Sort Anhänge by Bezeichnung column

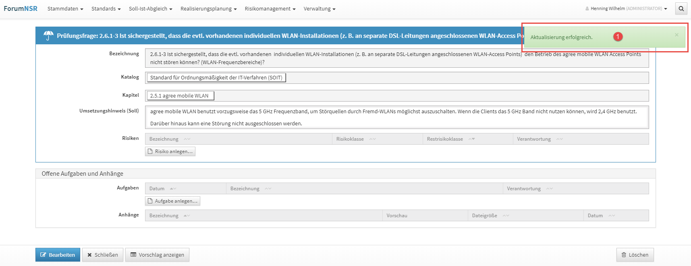coord(264,216)
